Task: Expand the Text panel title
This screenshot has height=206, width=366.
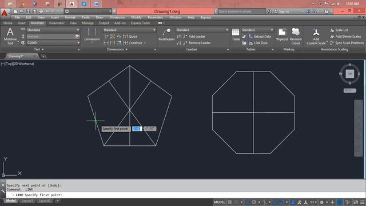Action: (x=39, y=49)
